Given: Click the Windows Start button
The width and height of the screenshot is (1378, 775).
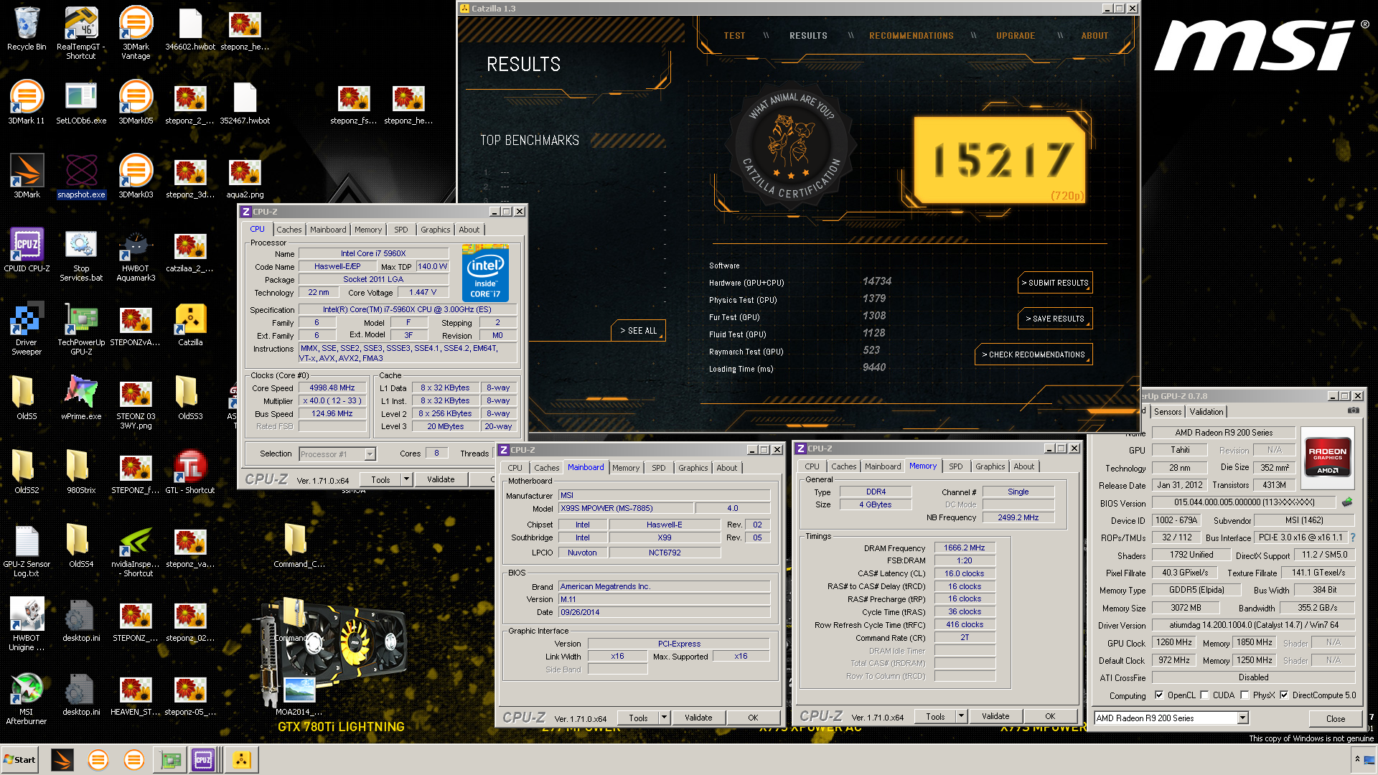Looking at the screenshot, I should coord(20,760).
